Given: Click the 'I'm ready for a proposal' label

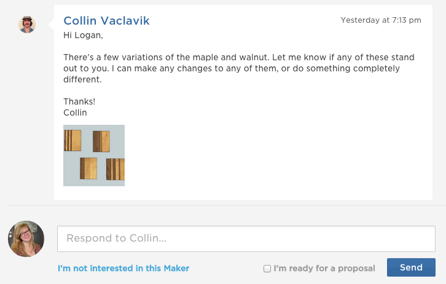Looking at the screenshot, I should (324, 269).
